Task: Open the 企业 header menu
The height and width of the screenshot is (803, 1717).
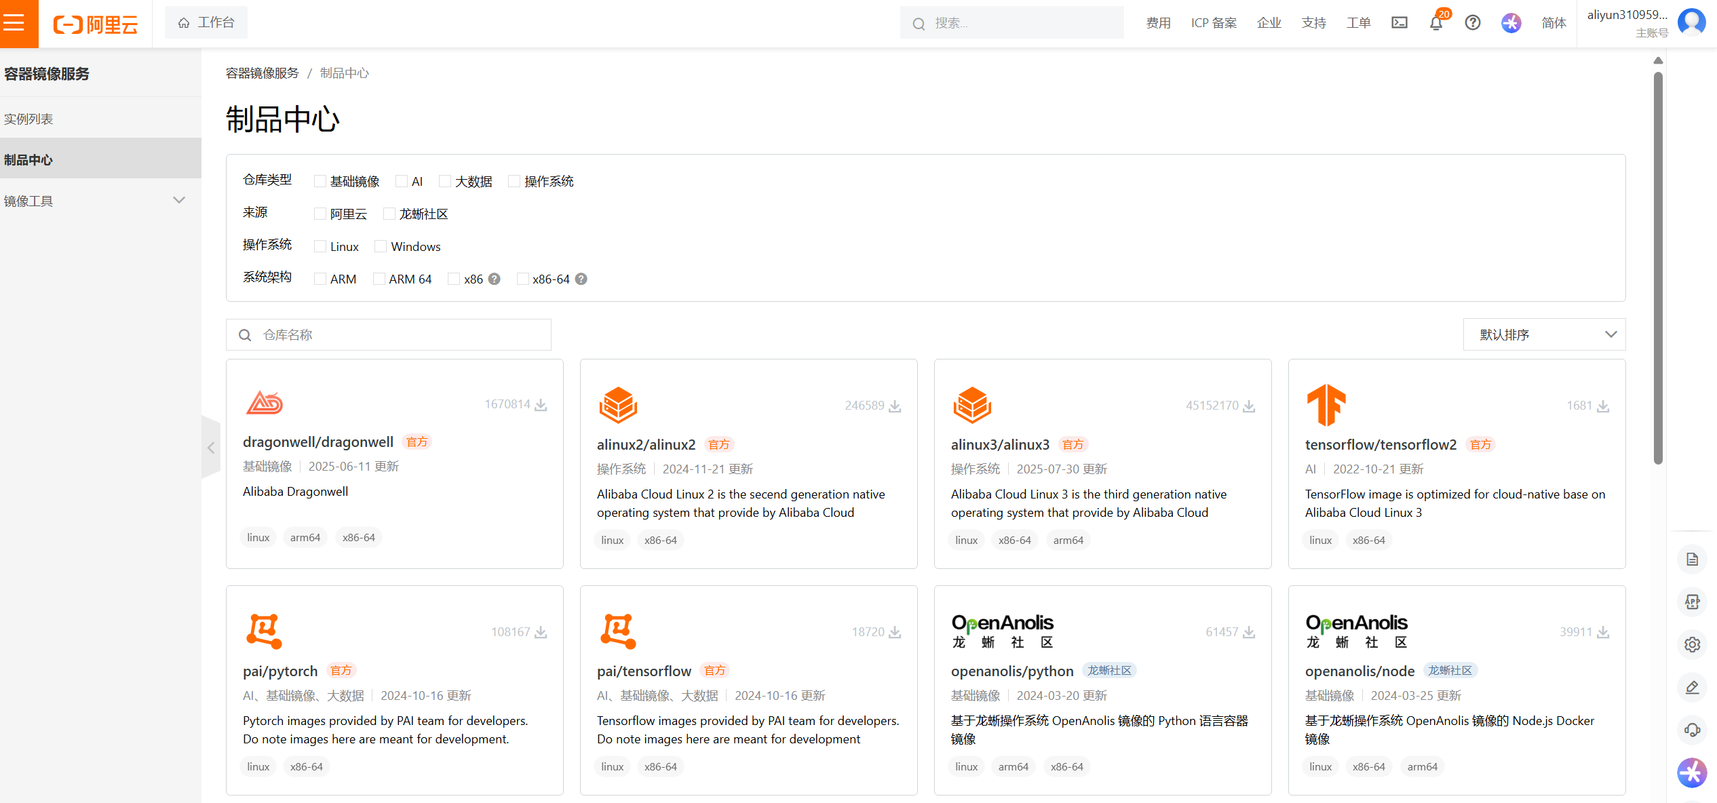Action: 1269,23
